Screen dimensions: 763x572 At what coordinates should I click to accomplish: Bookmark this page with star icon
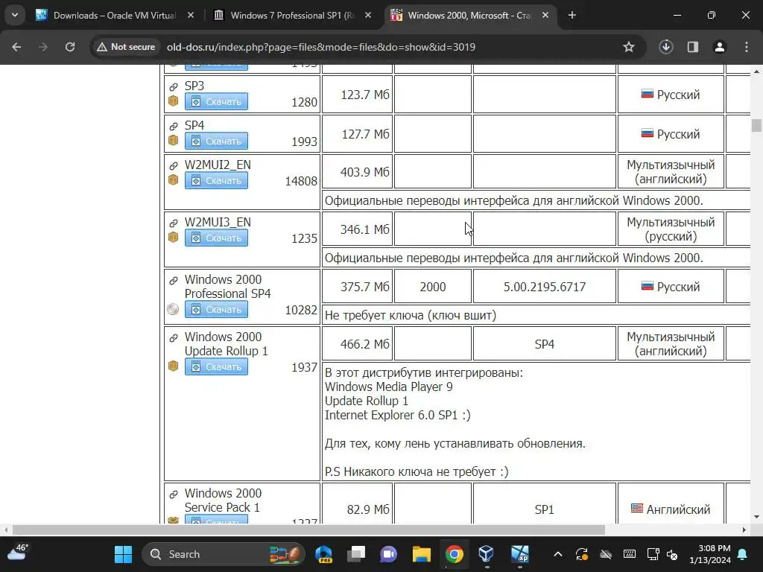(x=629, y=47)
